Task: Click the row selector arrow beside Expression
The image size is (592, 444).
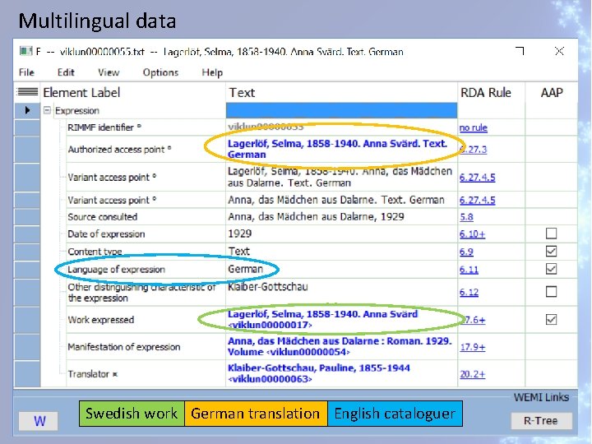Action: 27,110
